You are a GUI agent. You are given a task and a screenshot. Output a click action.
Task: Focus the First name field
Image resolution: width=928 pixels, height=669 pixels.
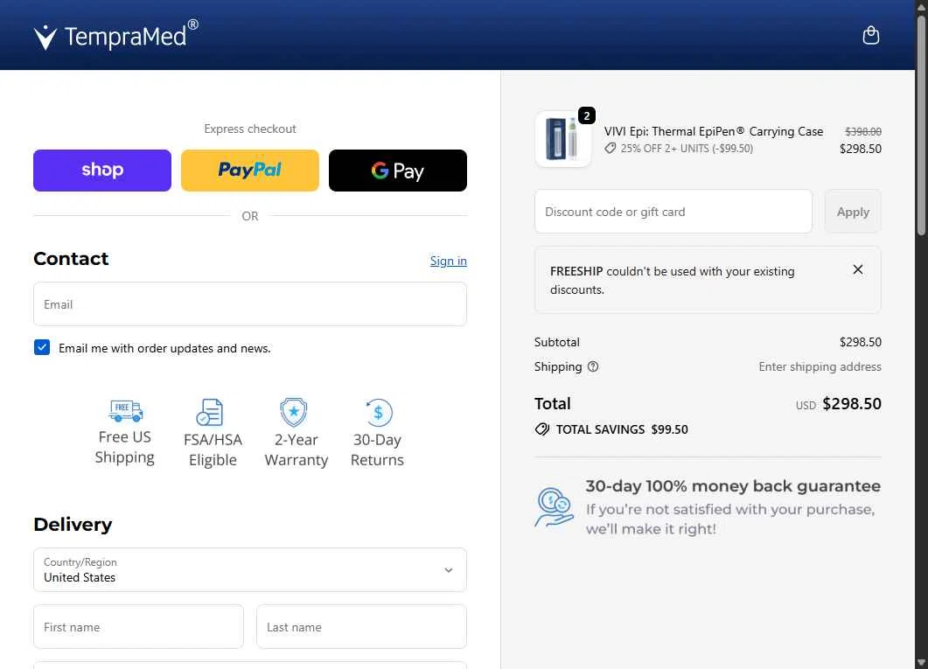(x=138, y=626)
